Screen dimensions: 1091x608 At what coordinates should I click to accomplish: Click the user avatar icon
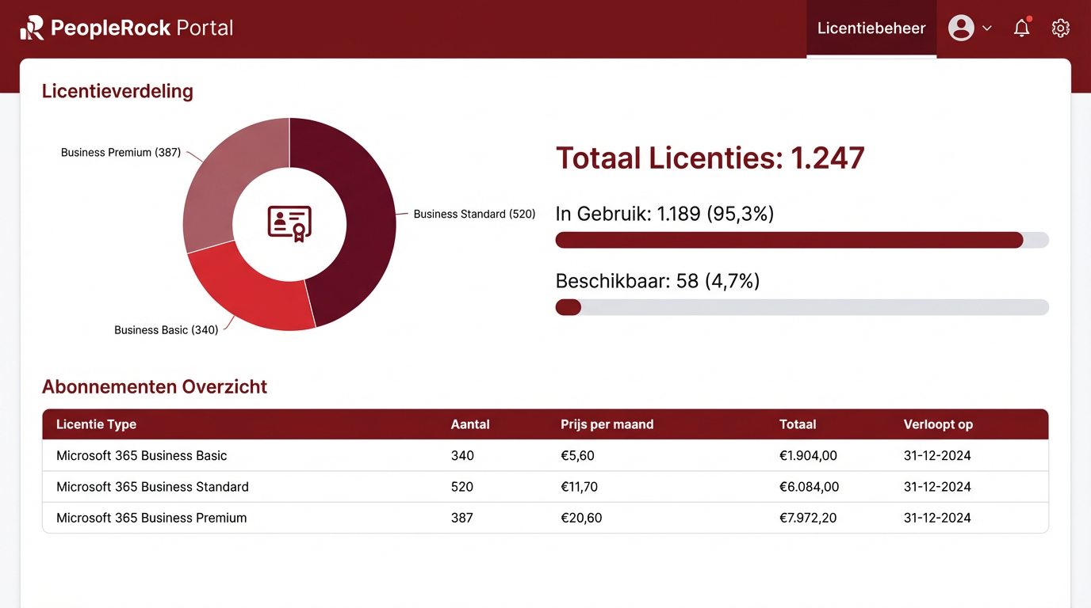(x=961, y=27)
